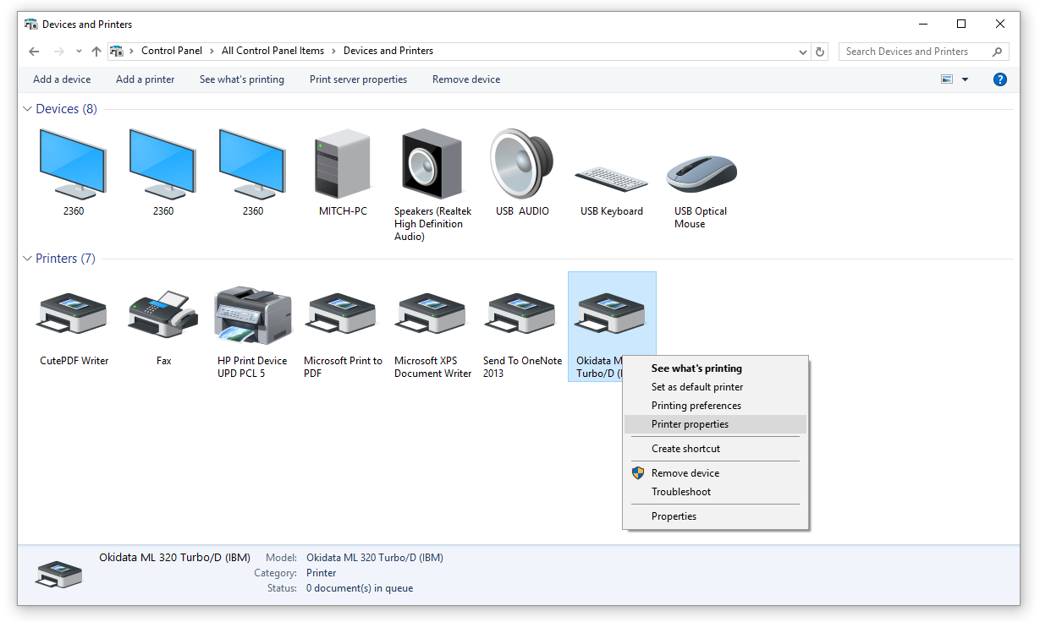Click Add a device toolbar button
1040x622 pixels.
pos(62,79)
